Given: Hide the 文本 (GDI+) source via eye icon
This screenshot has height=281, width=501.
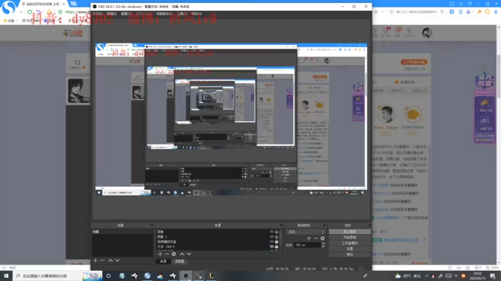Looking at the screenshot, I should 272,247.
